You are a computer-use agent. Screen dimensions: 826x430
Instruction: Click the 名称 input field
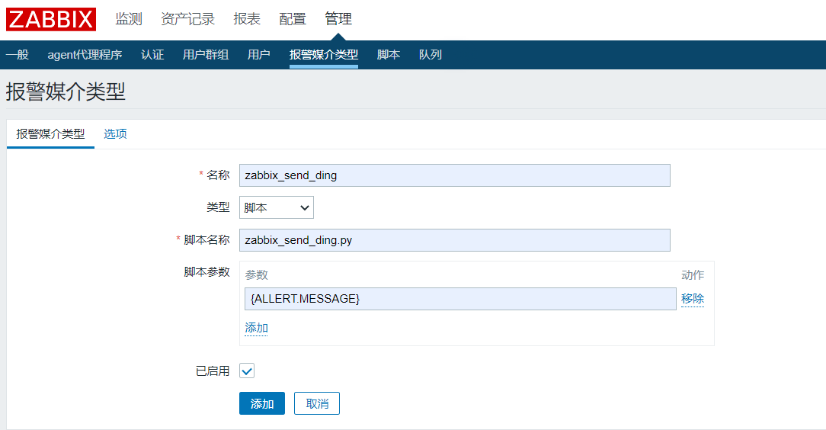coord(455,175)
